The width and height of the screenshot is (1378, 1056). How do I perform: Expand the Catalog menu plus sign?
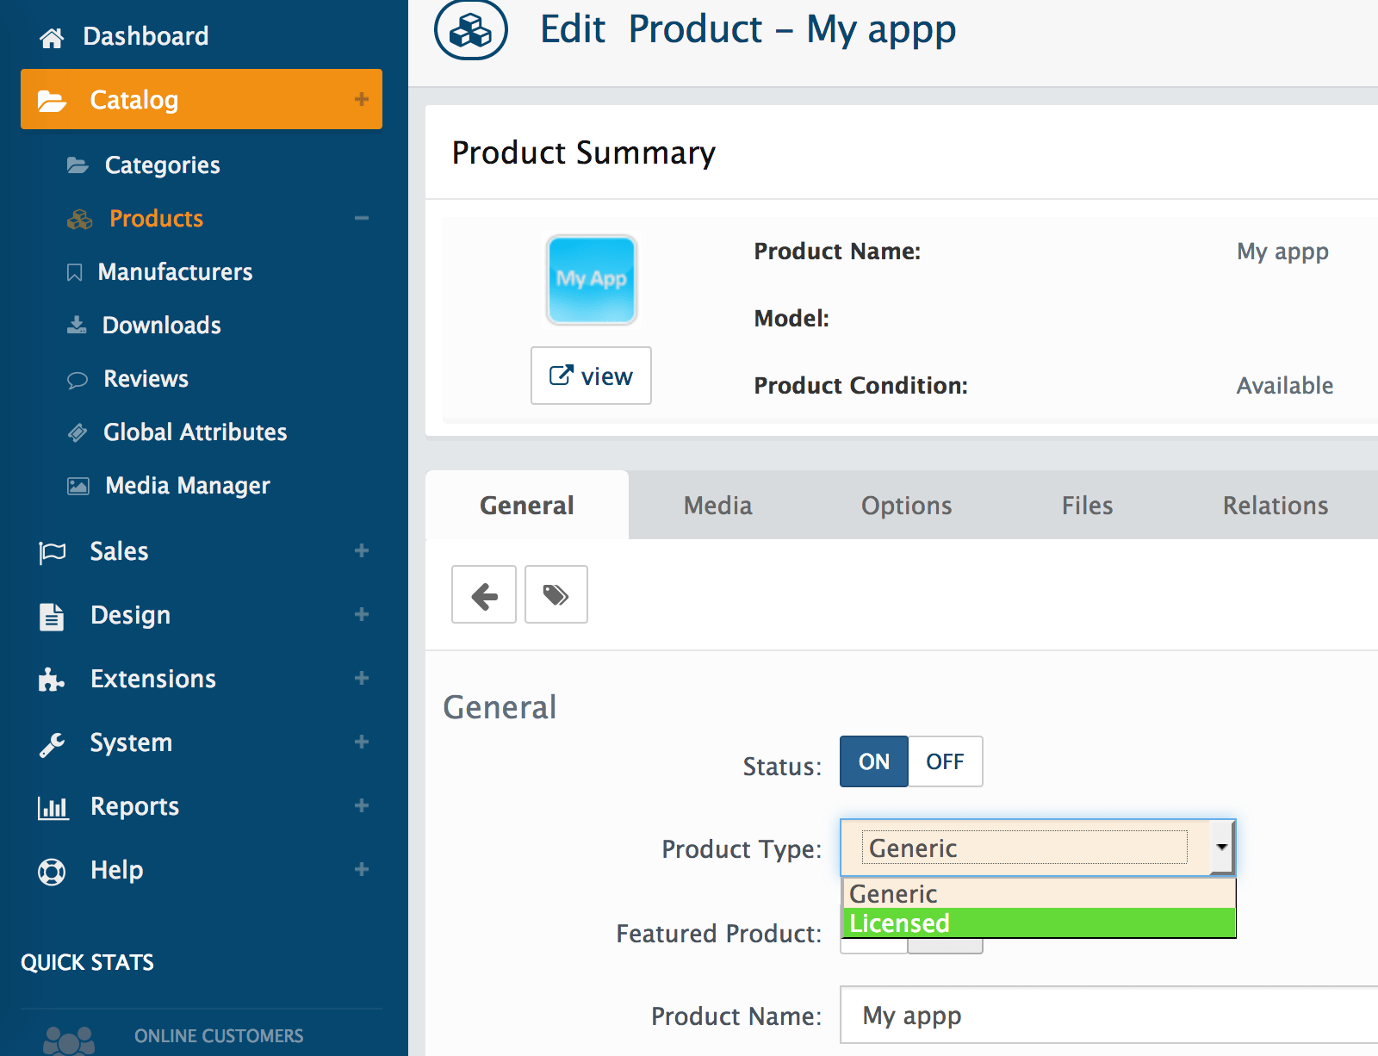(362, 99)
